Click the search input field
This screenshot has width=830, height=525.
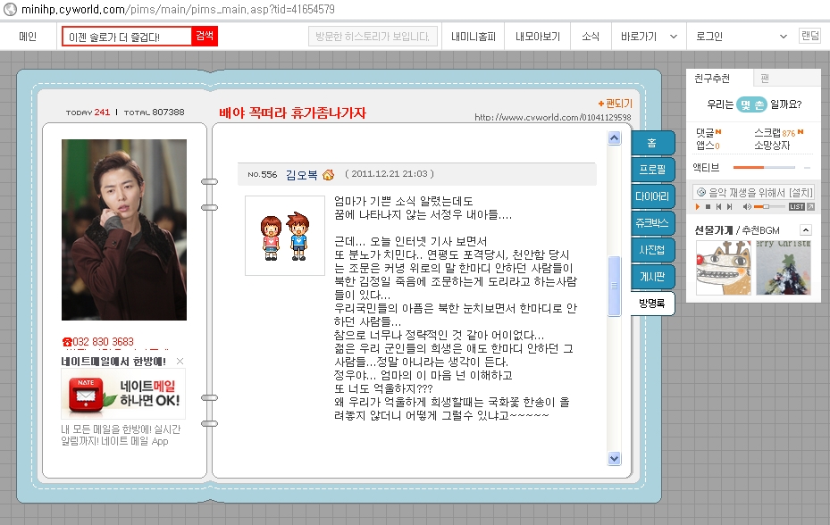pyautogui.click(x=127, y=37)
